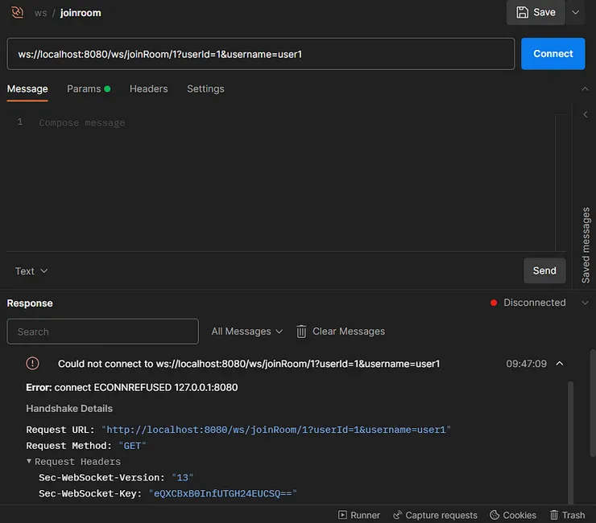Open the Params tab
Viewport: 596px width, 523px height.
tap(89, 89)
